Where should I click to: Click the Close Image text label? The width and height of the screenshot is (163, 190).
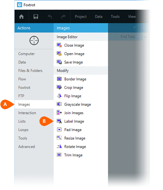[74, 45]
